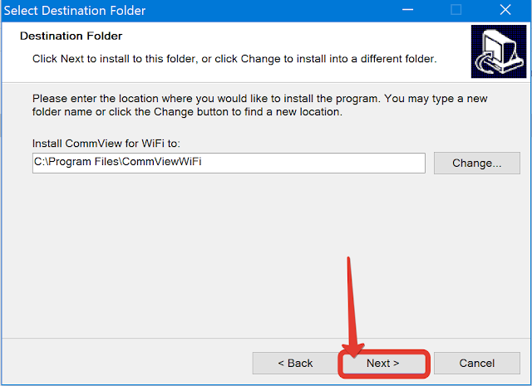
Task: Click the disabled maximize button
Action: point(456,10)
